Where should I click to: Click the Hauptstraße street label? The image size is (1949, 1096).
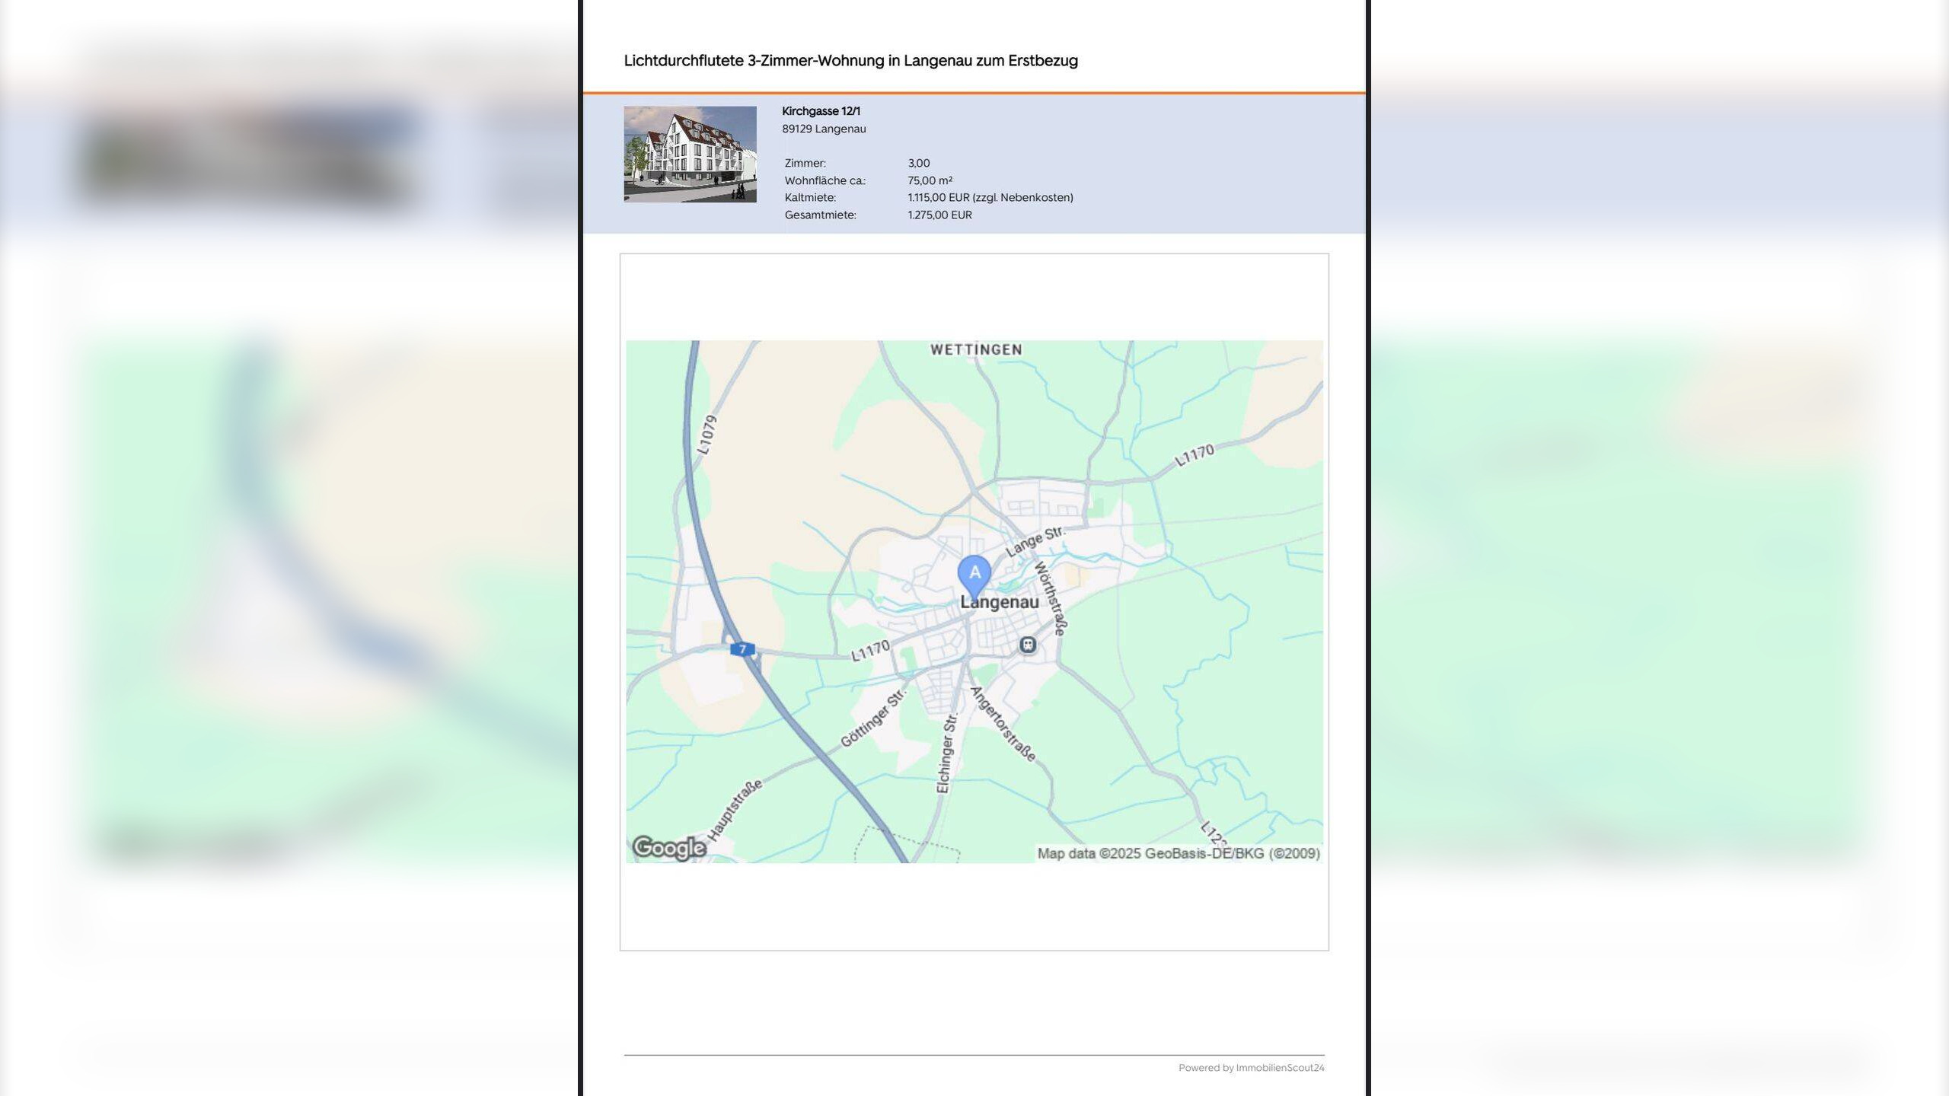pos(735,810)
